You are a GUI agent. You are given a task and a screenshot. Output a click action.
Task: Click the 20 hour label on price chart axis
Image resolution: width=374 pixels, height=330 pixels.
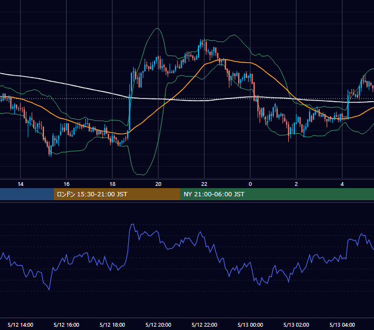[158, 184]
